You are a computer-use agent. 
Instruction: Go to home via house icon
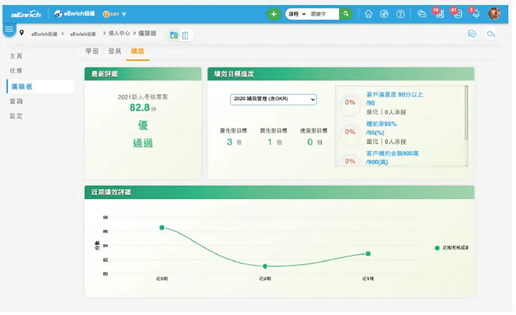368,14
